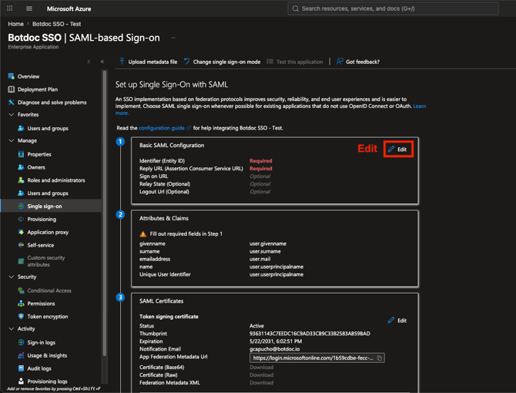Open Audit logs menu item

[39, 368]
